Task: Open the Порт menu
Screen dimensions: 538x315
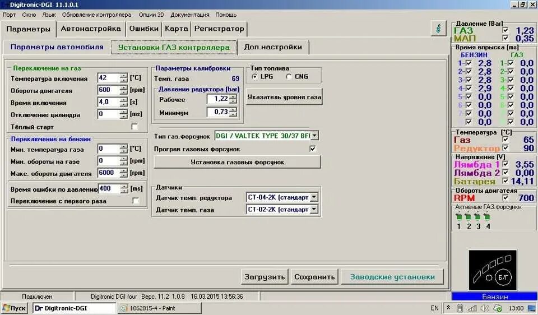Action: click(9, 15)
